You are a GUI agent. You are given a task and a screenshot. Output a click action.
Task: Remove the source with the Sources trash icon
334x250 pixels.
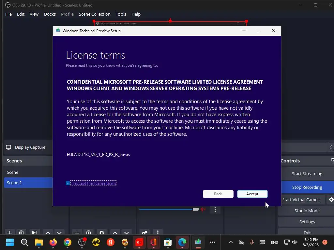89,232
